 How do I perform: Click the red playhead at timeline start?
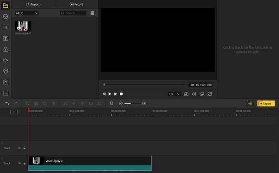pos(28,110)
